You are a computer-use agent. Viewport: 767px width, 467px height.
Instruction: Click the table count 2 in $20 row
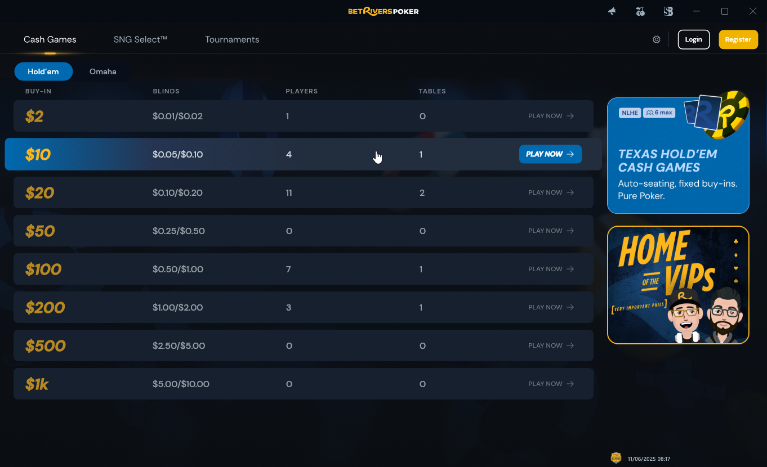tap(422, 193)
